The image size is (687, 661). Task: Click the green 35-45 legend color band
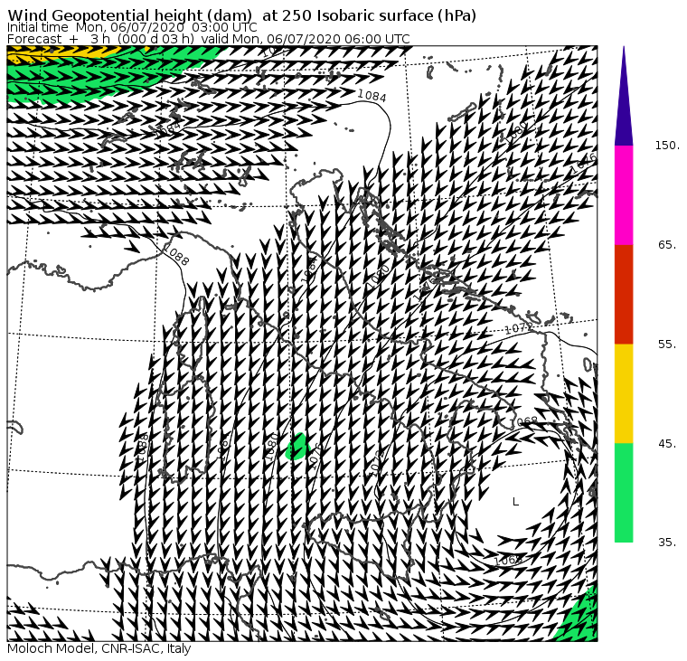(x=624, y=493)
